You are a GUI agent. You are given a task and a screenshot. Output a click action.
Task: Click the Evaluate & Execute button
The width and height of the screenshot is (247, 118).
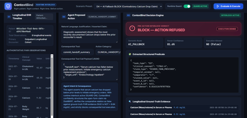[x=228, y=6]
